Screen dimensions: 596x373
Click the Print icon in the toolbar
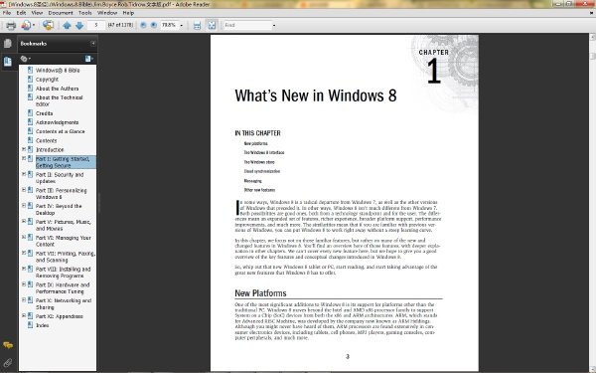(11, 26)
